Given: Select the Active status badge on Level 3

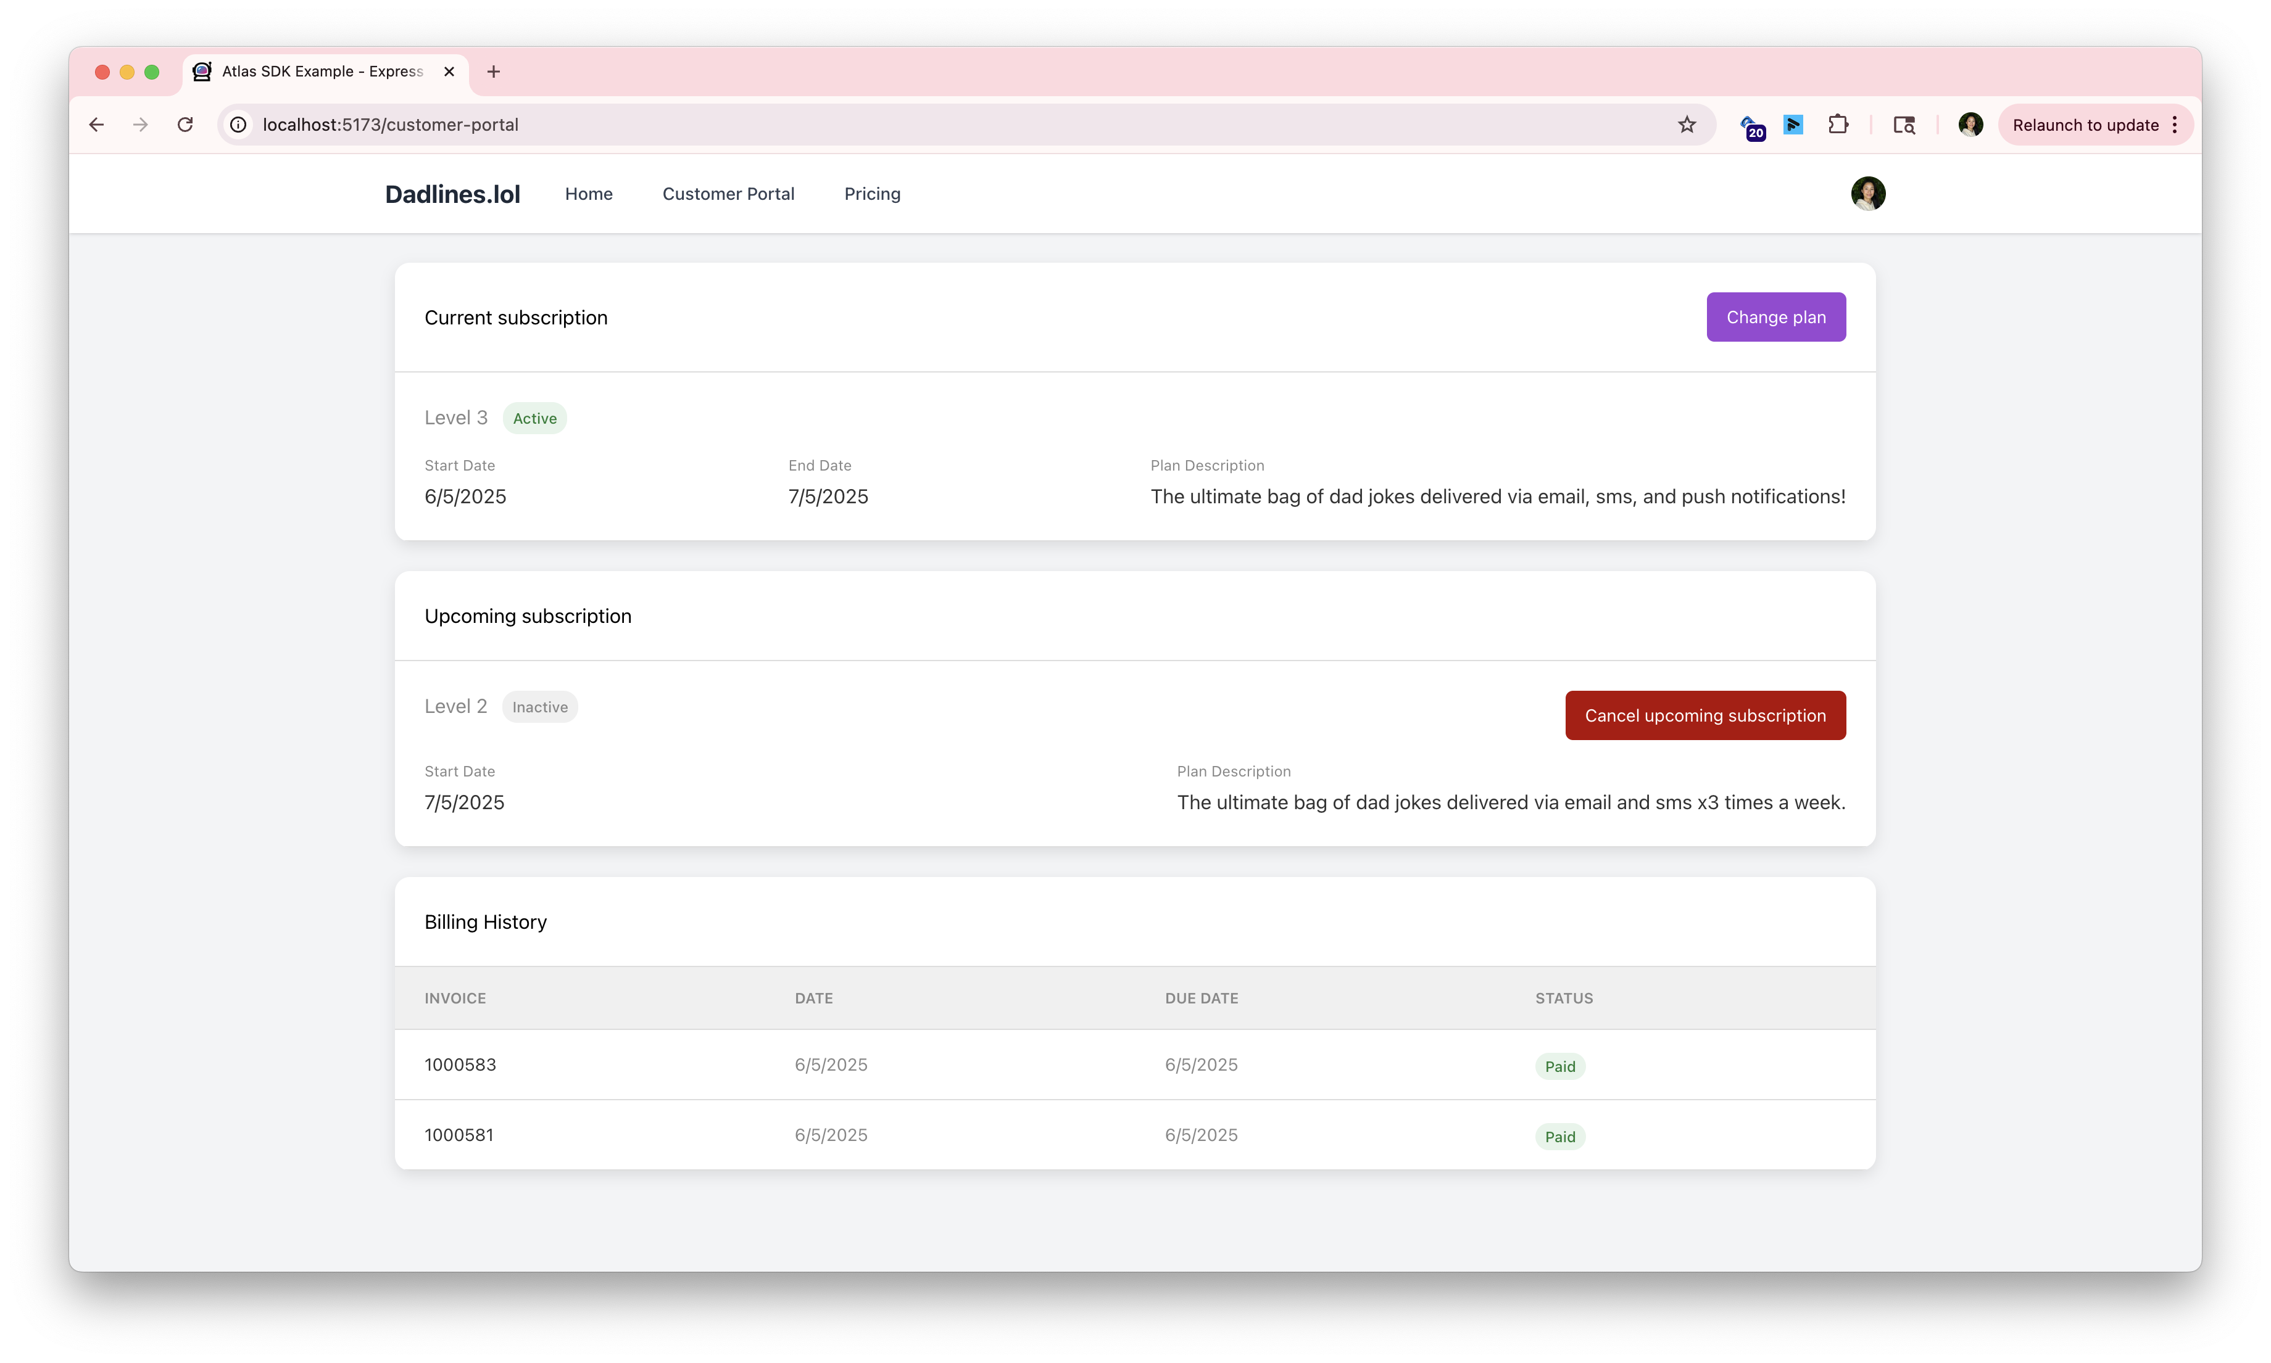Looking at the screenshot, I should (534, 418).
